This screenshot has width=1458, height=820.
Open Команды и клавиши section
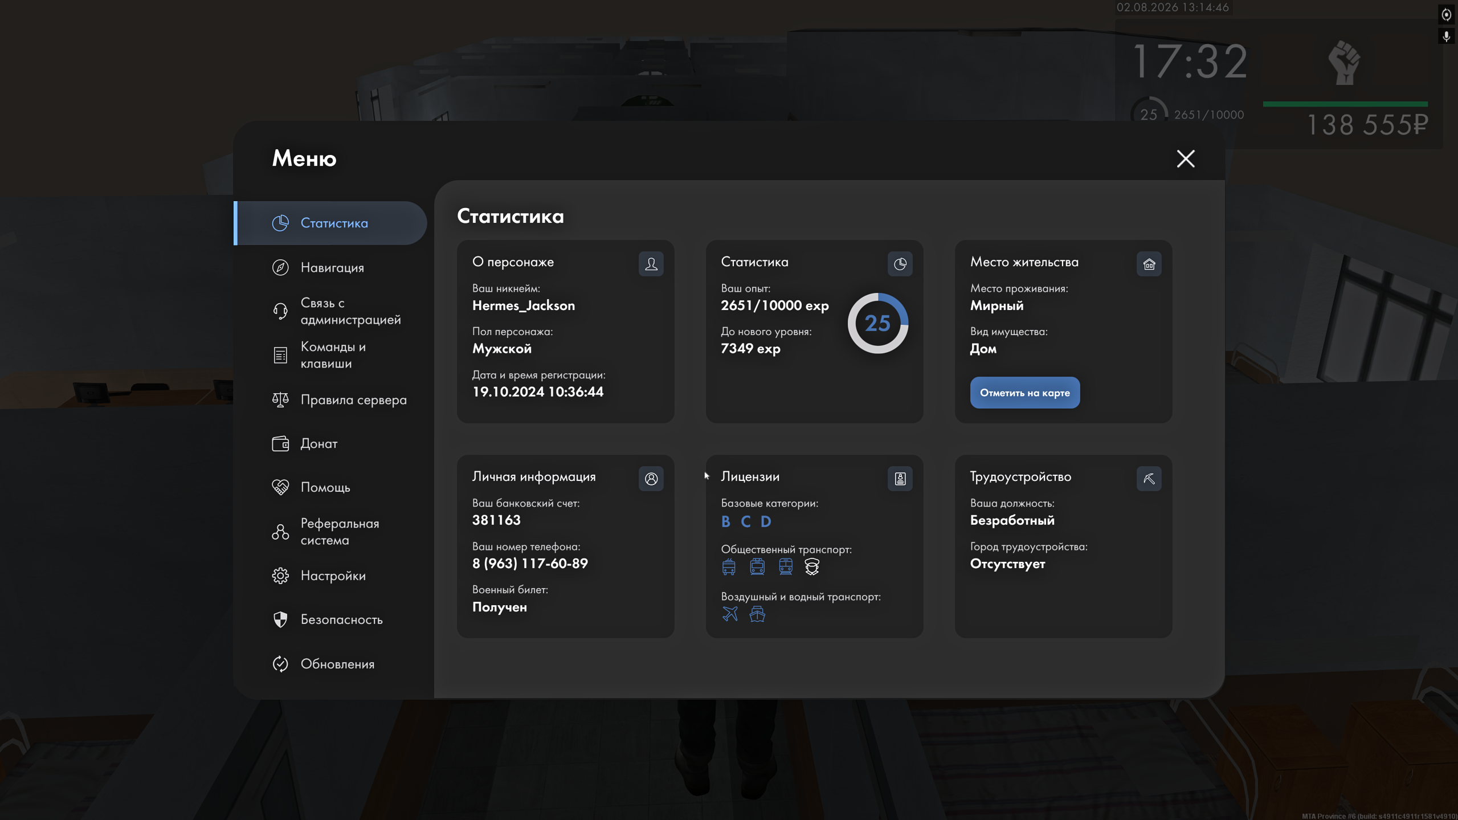click(x=330, y=355)
